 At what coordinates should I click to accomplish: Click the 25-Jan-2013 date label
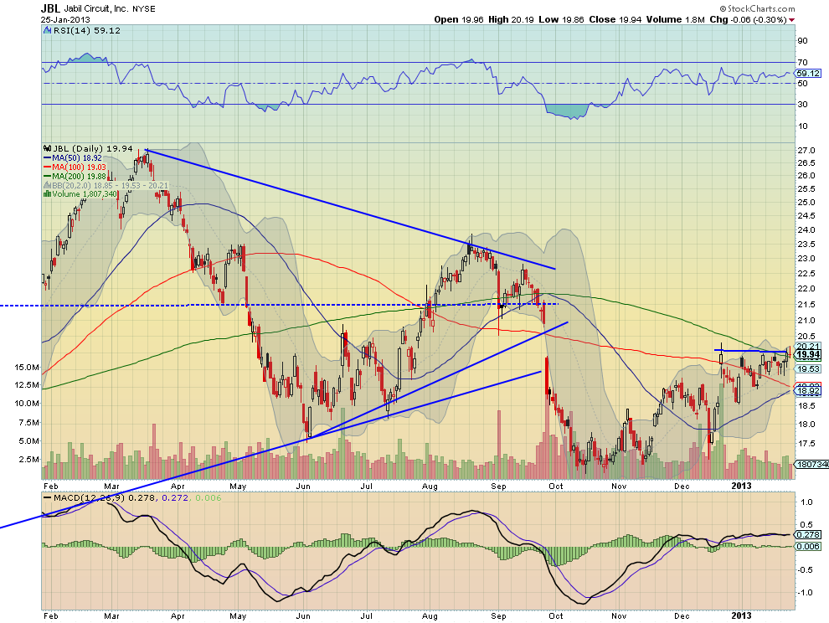click(61, 19)
